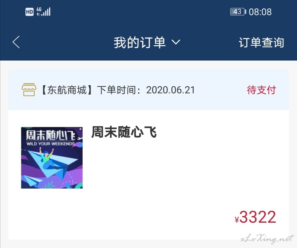The width and height of the screenshot is (297, 248).
Task: Open the 周末随心飞 product thumbnail
Action: tap(52, 158)
